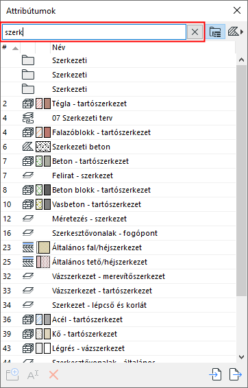Click composite icon of Általános fal/héjszerkezet
The width and height of the screenshot is (248, 388).
click(x=27, y=247)
